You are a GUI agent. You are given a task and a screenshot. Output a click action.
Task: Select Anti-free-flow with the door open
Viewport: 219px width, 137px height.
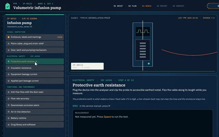[x=35, y=92]
